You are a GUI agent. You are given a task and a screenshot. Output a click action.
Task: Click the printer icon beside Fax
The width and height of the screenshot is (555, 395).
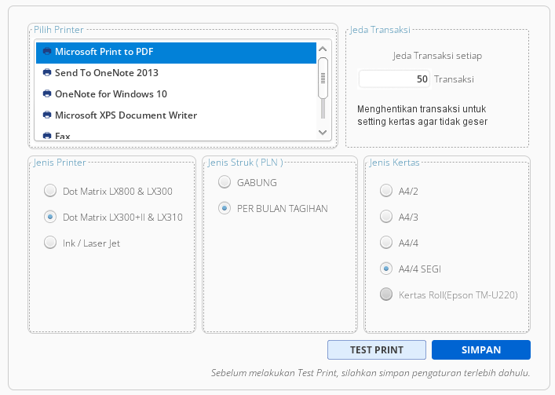[x=47, y=136]
